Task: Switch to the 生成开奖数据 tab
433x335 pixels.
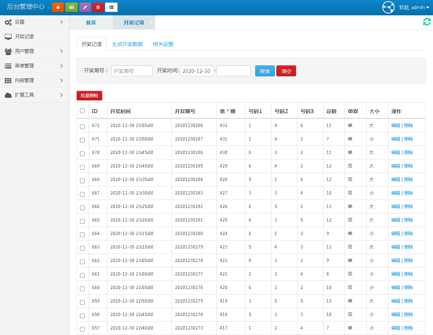Action: tap(127, 44)
